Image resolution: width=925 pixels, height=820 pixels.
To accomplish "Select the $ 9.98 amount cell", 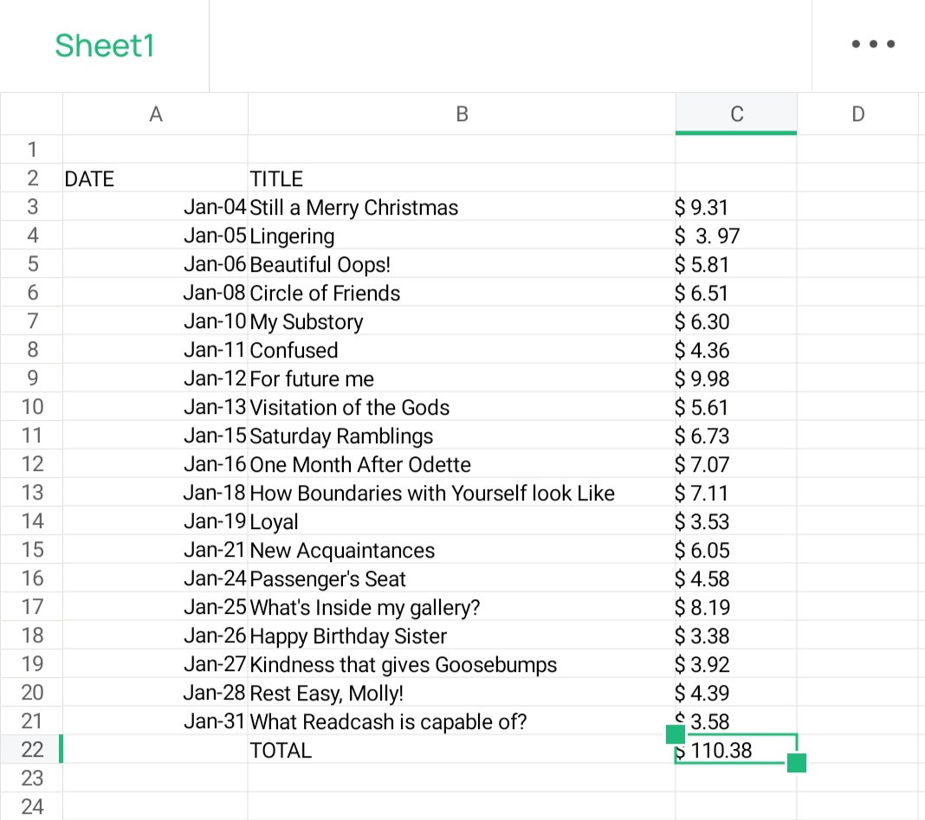I will coord(736,378).
